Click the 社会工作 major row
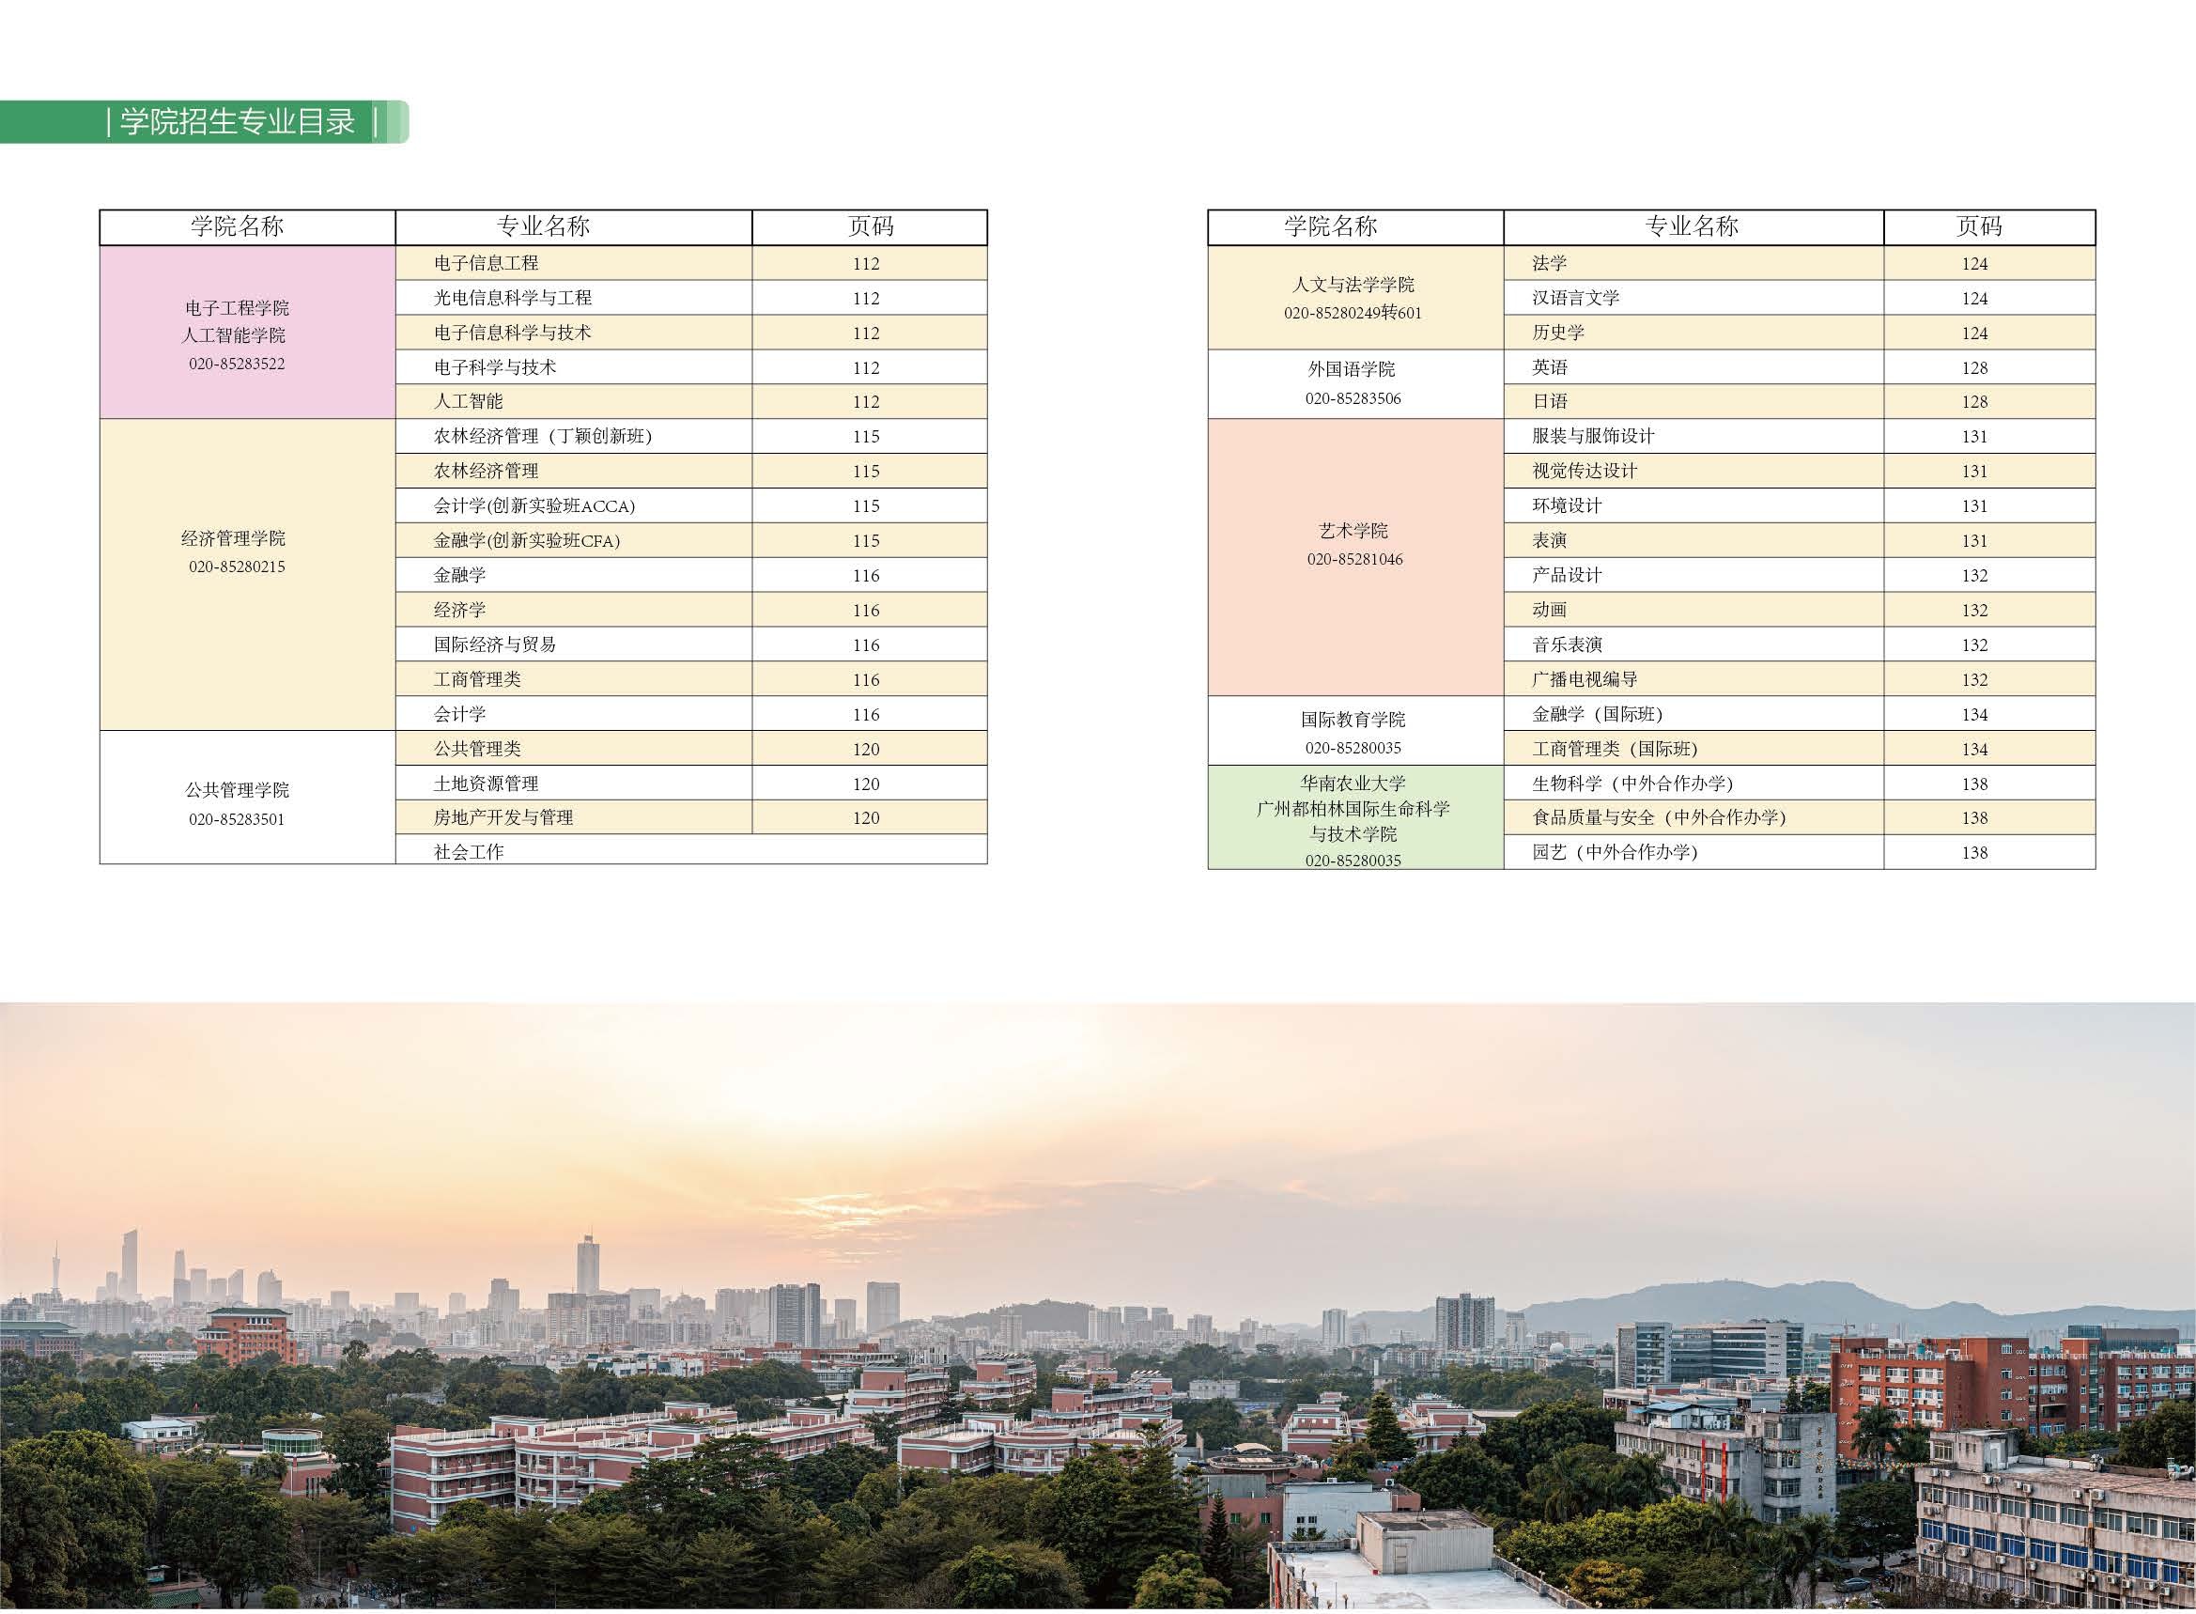The image size is (2196, 1614). pos(468,851)
